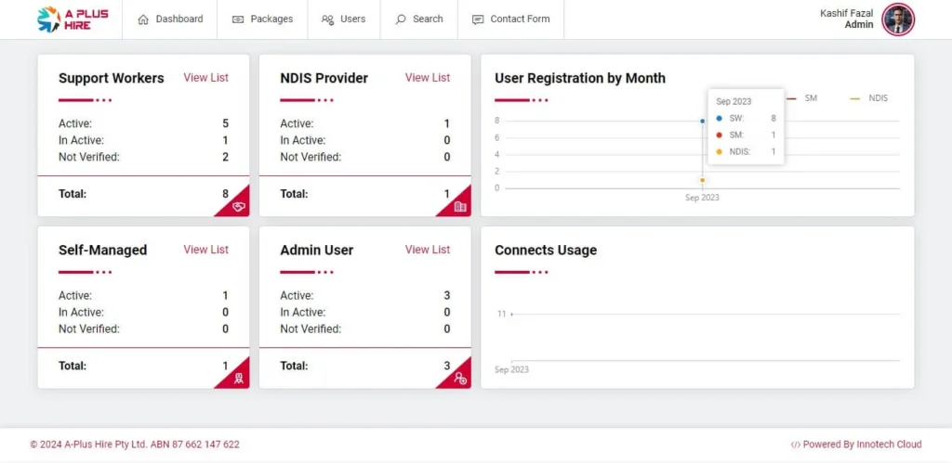
Task: Click the magnifier icon beside Search
Action: [x=401, y=19]
